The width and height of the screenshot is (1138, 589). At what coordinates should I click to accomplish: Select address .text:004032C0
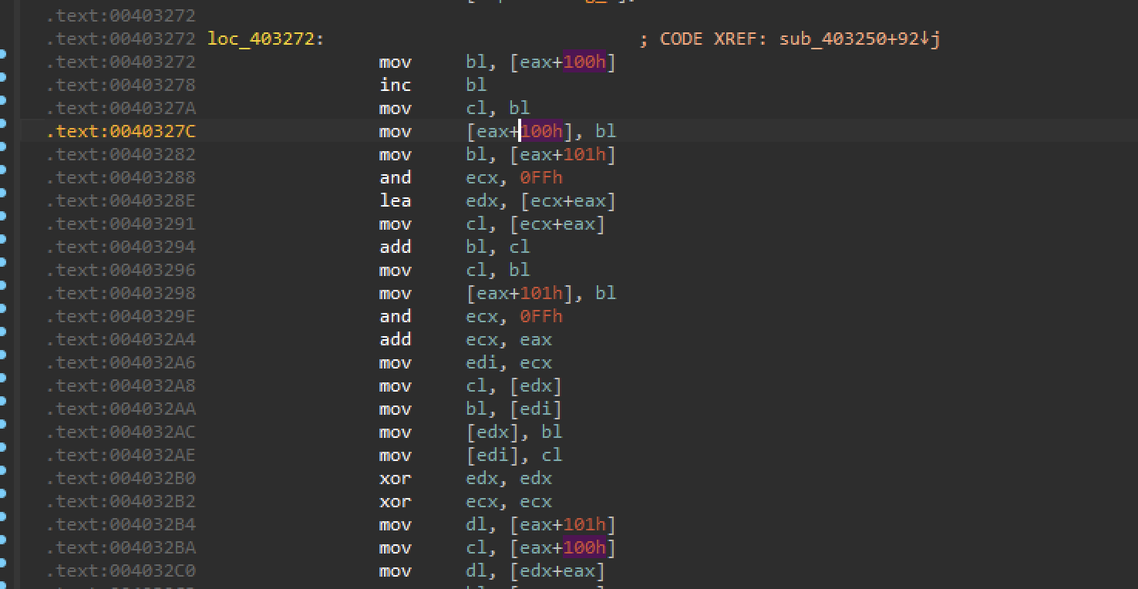click(x=121, y=570)
